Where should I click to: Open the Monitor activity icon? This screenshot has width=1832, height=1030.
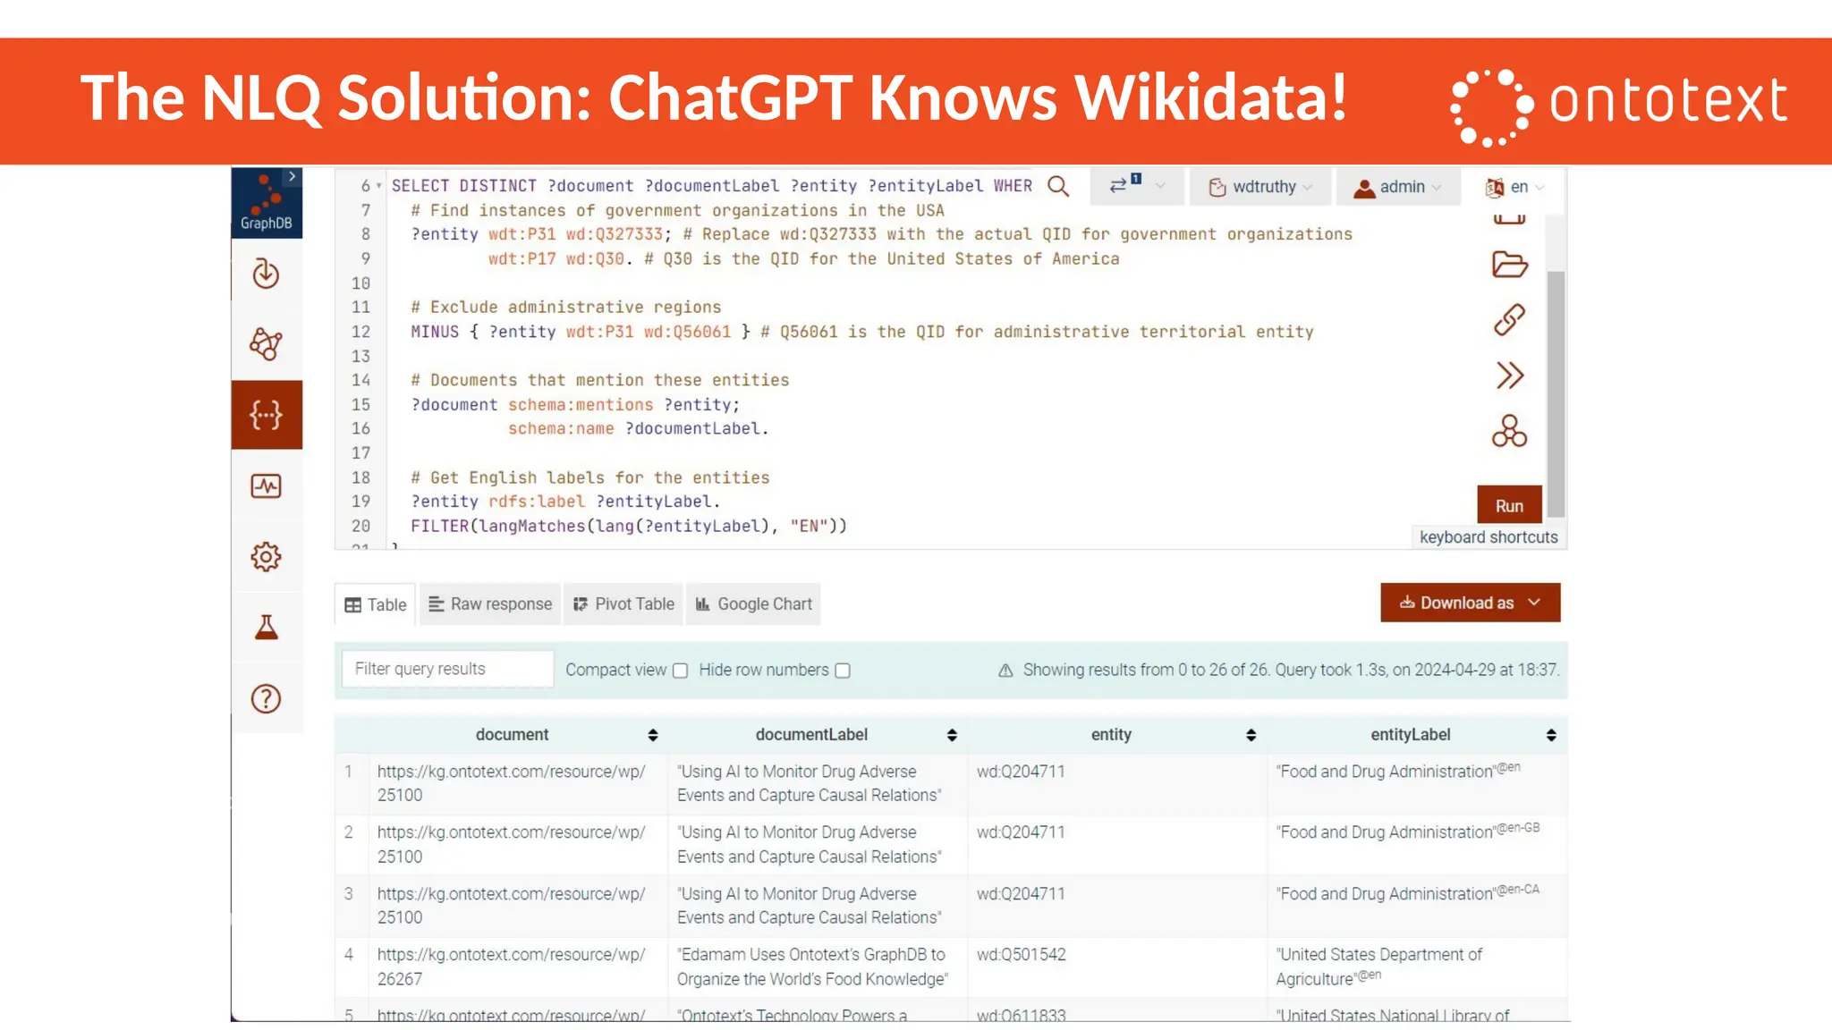[x=266, y=485]
